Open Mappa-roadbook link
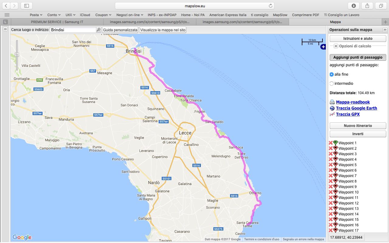The width and height of the screenshot is (389, 243). pos(353,102)
